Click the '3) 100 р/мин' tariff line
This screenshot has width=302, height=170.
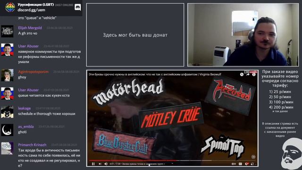pos(281,102)
